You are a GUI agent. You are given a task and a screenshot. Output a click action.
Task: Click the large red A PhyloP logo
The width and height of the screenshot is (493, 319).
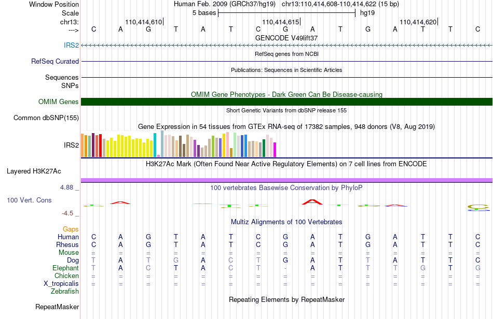312,201
